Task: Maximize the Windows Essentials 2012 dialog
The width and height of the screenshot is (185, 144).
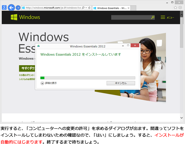Action: tap(128, 46)
